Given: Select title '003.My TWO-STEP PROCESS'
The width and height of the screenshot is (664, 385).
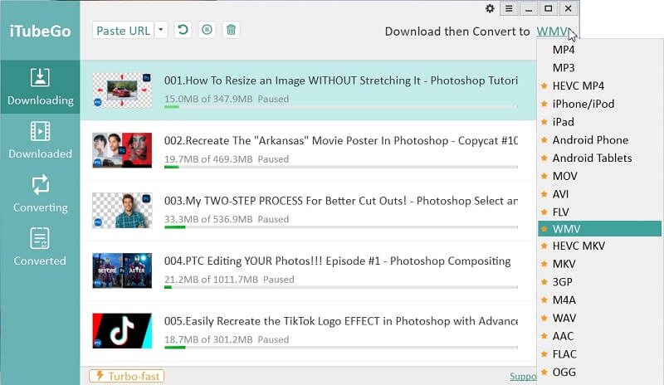Looking at the screenshot, I should pos(341,201).
